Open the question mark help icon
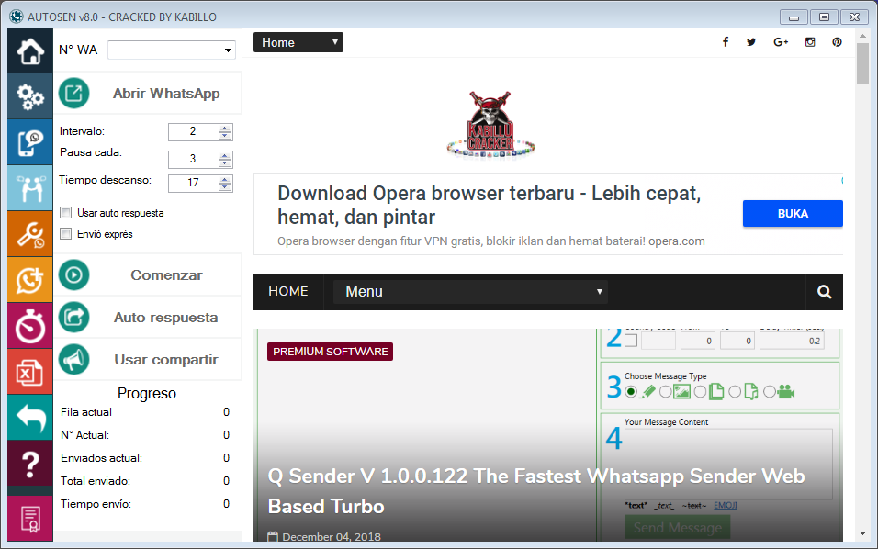The height and width of the screenshot is (549, 878). [30, 464]
